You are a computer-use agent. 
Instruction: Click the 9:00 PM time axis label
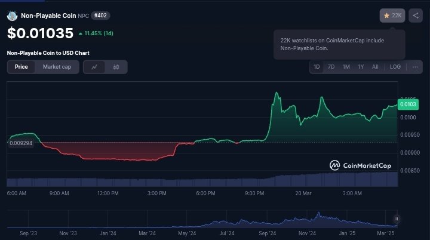(254, 193)
